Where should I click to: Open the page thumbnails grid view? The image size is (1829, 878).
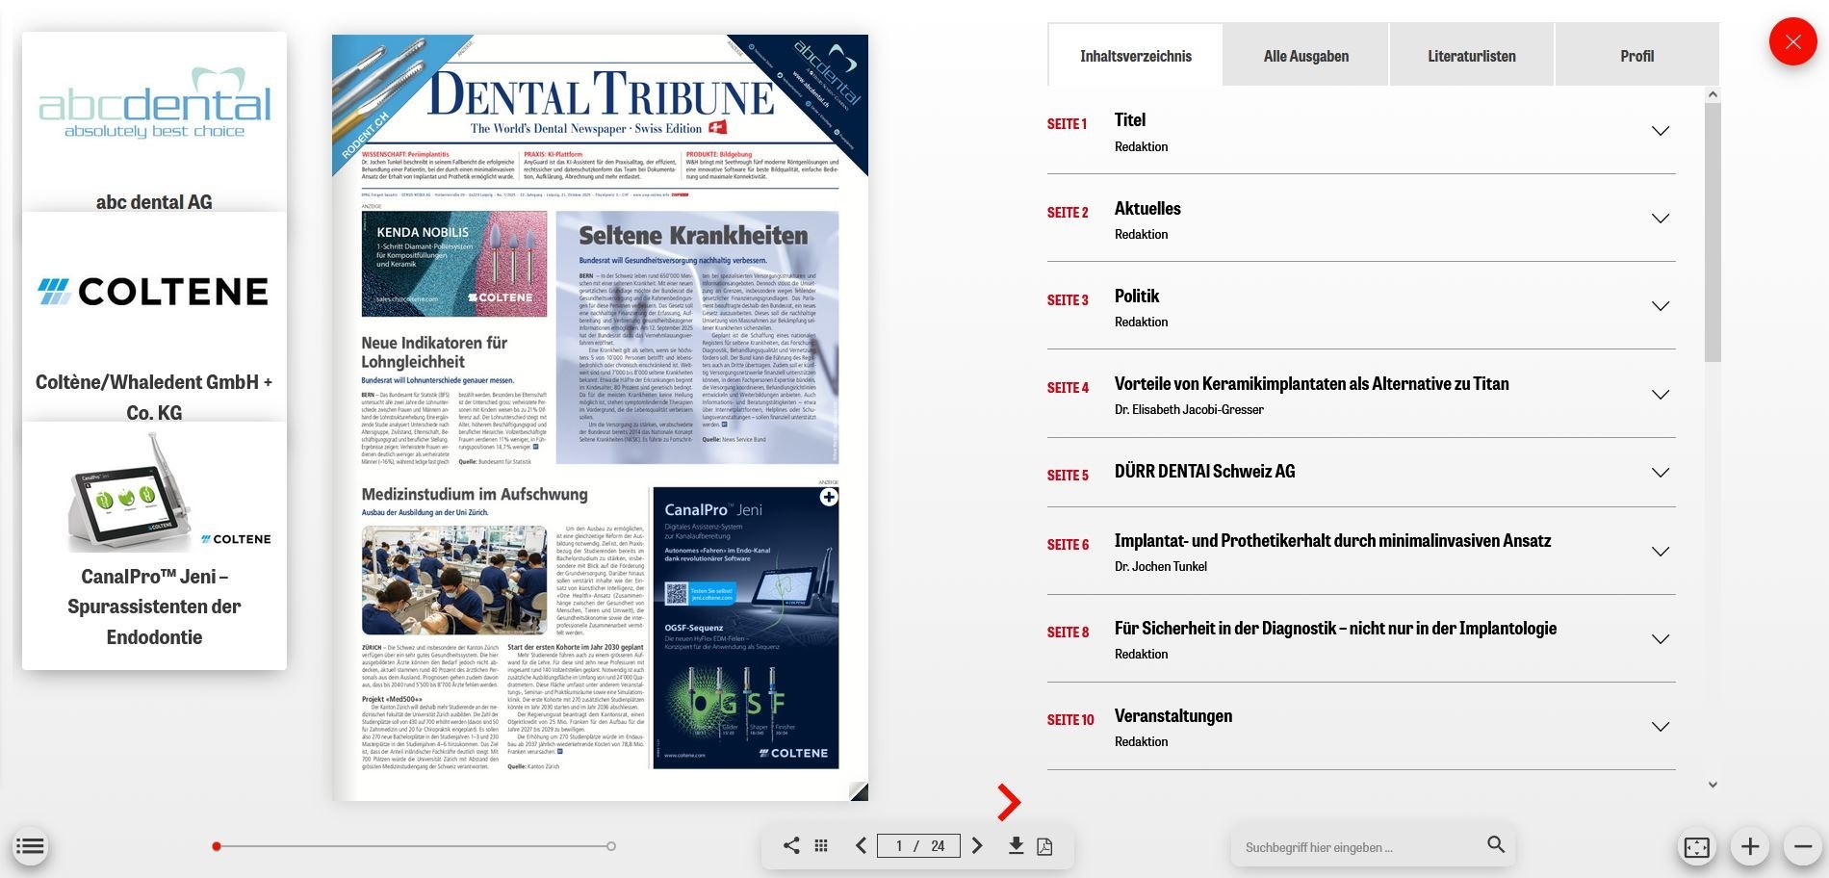821,845
